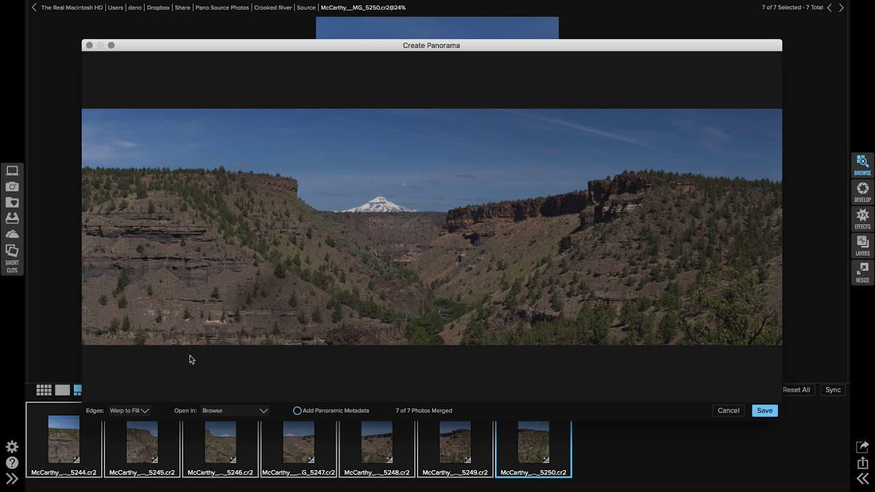Go to next photo arrow at top right
The image size is (875, 492).
tap(842, 8)
